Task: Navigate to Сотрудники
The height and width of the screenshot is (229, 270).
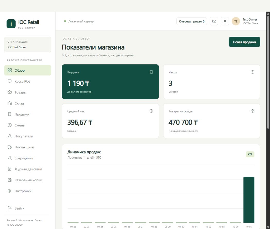Action: click(28, 158)
